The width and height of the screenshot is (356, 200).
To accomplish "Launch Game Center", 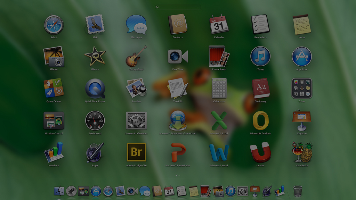I will [x=54, y=88].
